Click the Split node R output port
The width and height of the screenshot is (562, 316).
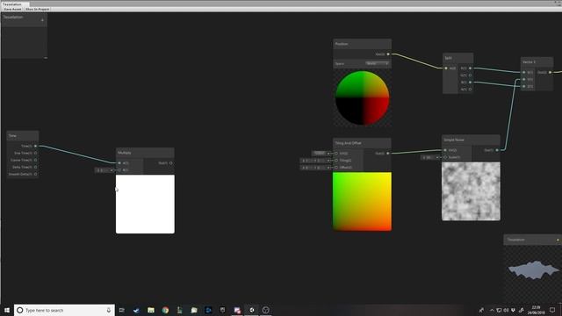[x=471, y=68]
